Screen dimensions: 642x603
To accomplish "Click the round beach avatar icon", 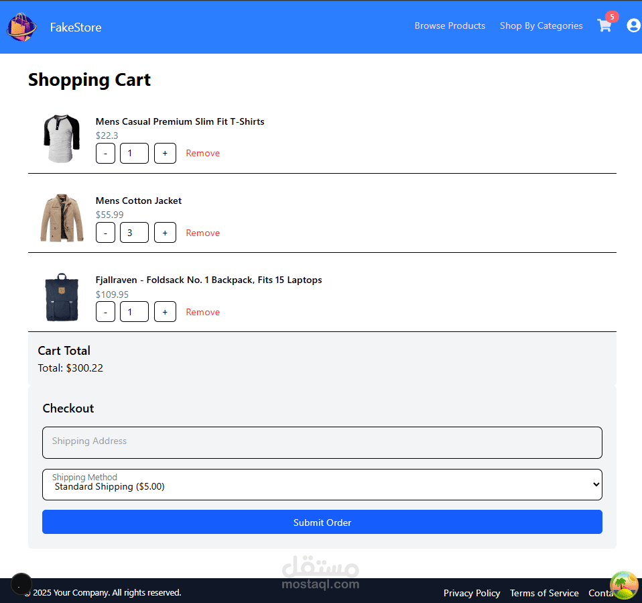I will click(x=624, y=586).
